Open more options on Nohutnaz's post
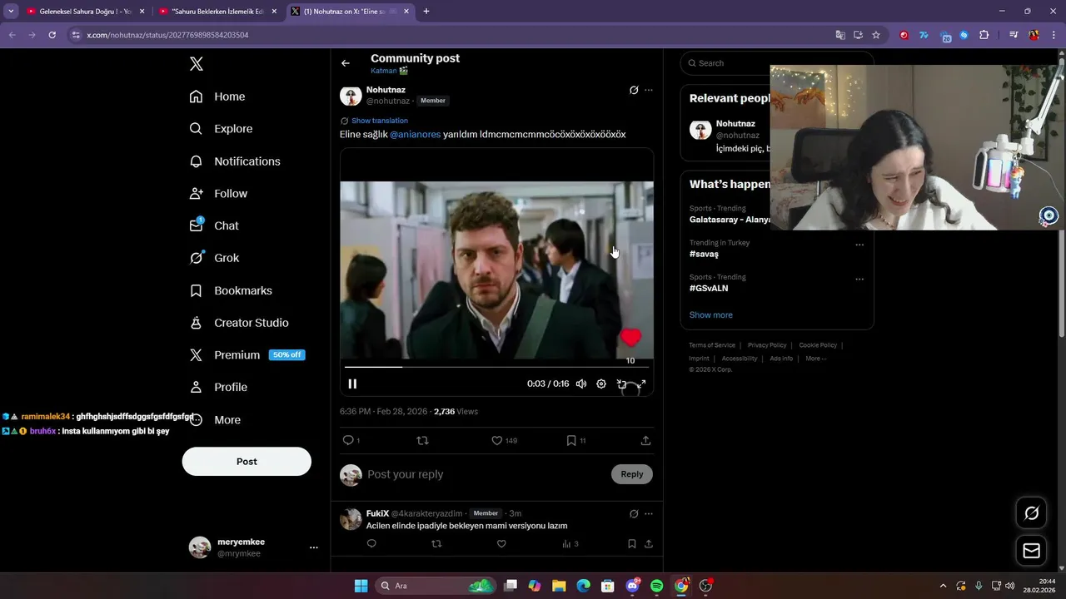 [x=649, y=90]
